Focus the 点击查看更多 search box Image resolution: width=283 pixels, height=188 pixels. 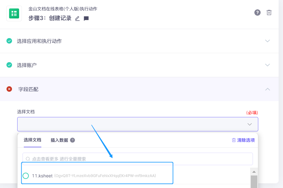coord(138,159)
